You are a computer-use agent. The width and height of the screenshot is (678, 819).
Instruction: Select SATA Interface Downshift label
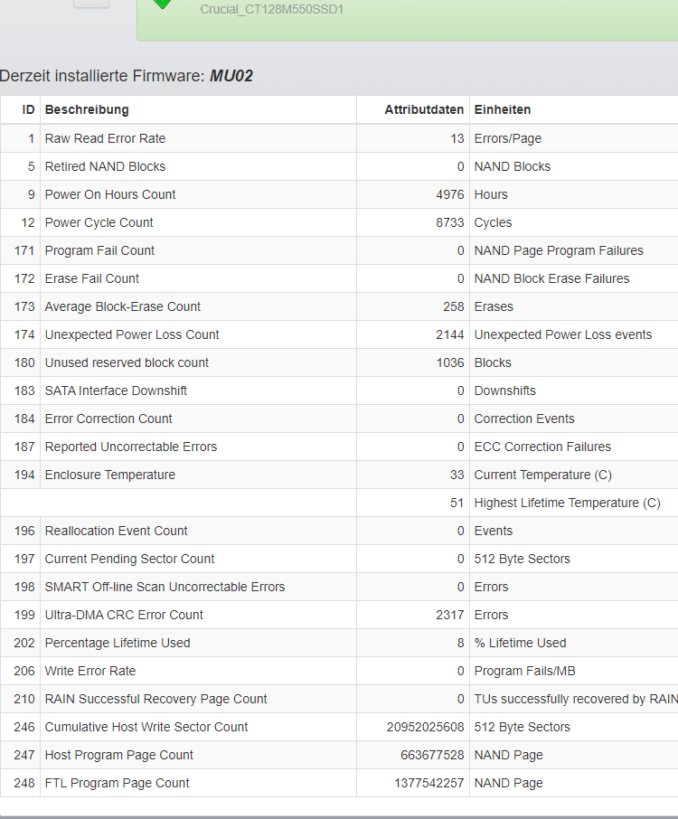(x=116, y=391)
